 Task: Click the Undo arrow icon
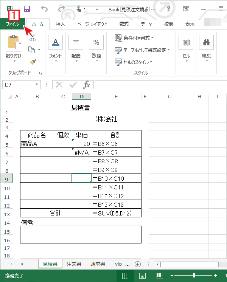point(44,9)
